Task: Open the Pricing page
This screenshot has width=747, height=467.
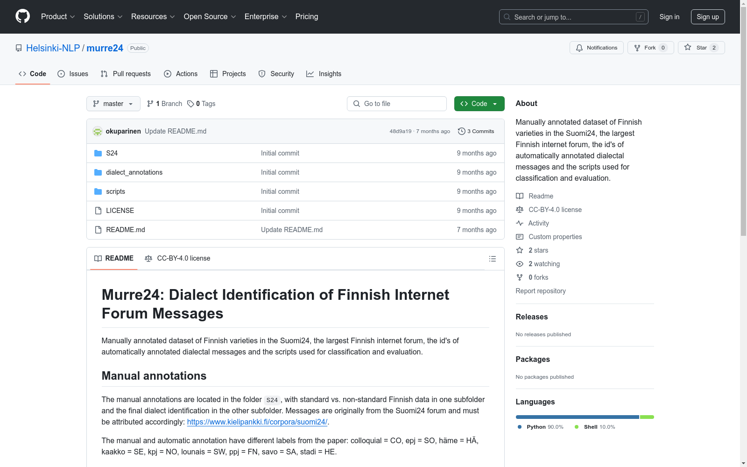Action: [x=307, y=16]
